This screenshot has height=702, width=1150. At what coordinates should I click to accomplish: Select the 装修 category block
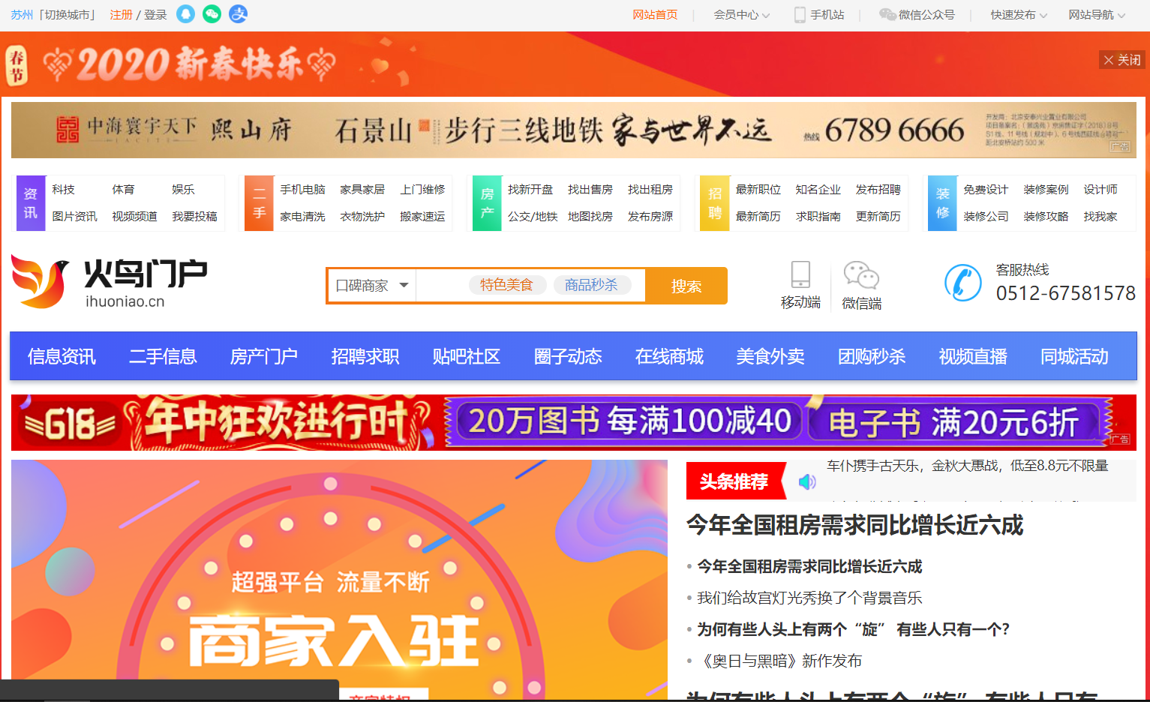click(943, 203)
